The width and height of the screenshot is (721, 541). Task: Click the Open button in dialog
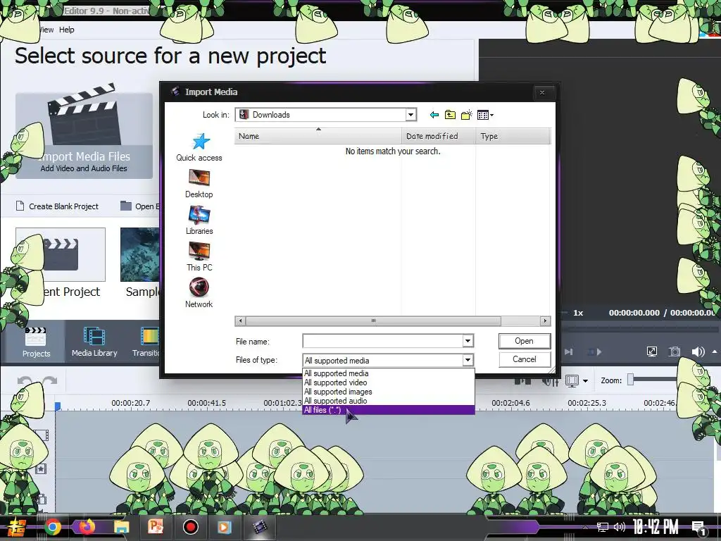coord(524,341)
